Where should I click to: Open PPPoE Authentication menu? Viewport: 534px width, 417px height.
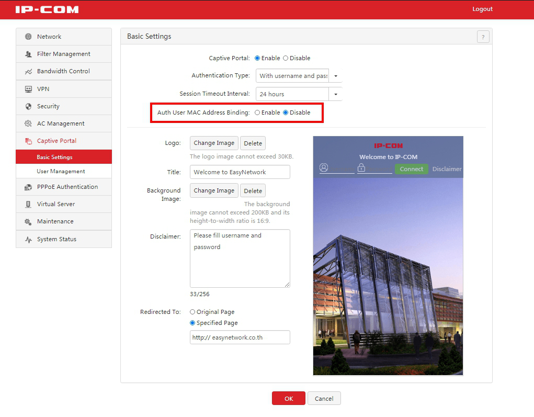pos(64,187)
